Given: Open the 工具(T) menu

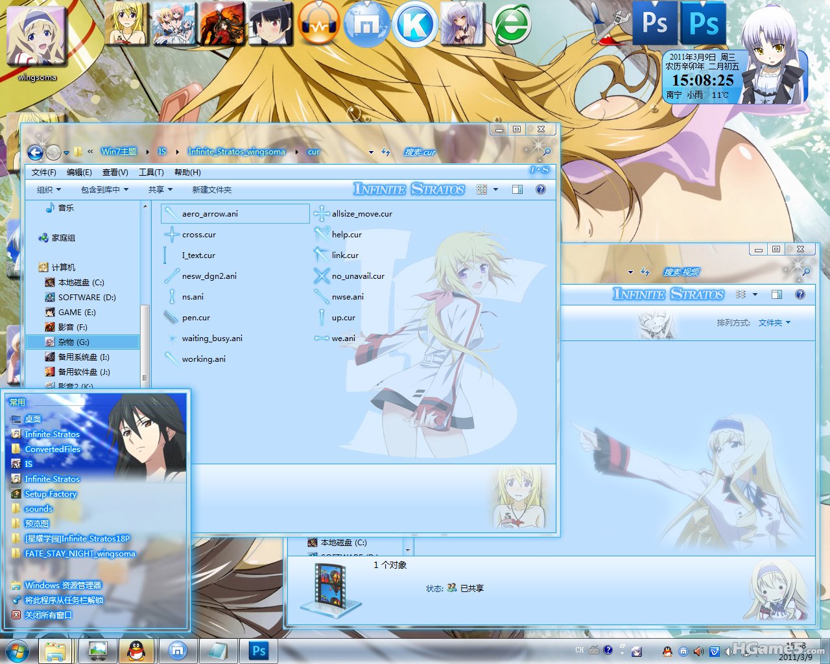Looking at the screenshot, I should pos(151,172).
